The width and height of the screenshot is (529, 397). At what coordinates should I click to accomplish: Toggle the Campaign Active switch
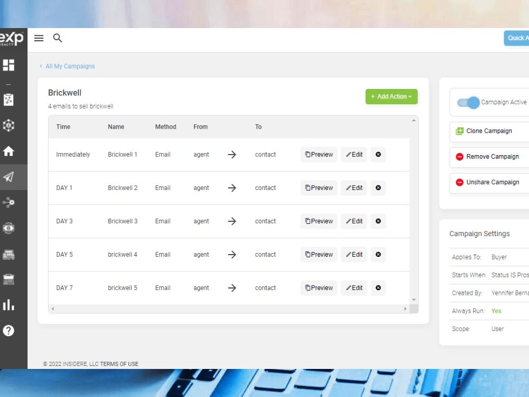(x=468, y=103)
